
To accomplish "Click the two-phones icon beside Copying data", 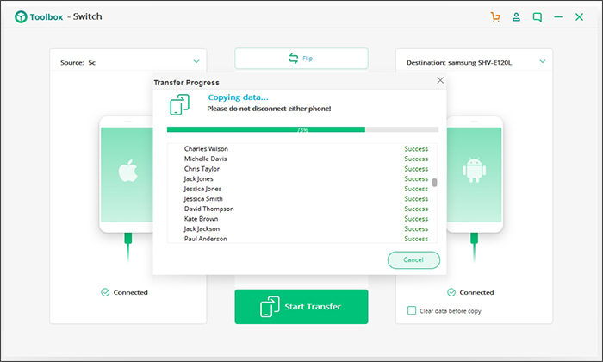I will (179, 104).
